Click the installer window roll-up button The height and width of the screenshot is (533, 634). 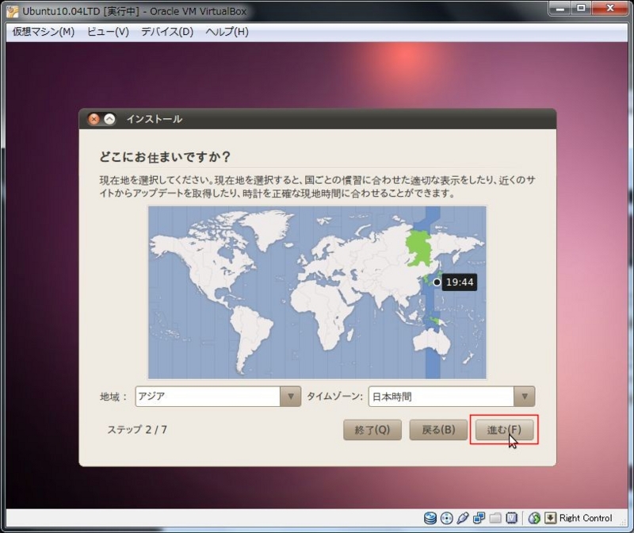[109, 119]
